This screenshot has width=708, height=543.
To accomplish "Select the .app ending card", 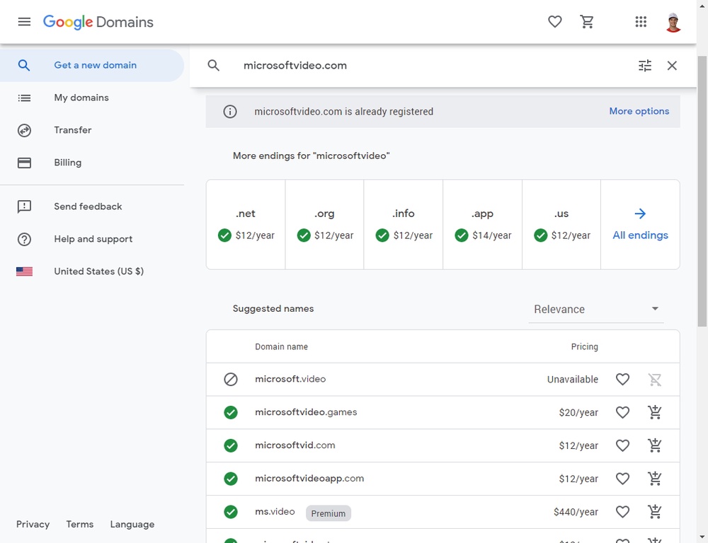I will click(482, 225).
